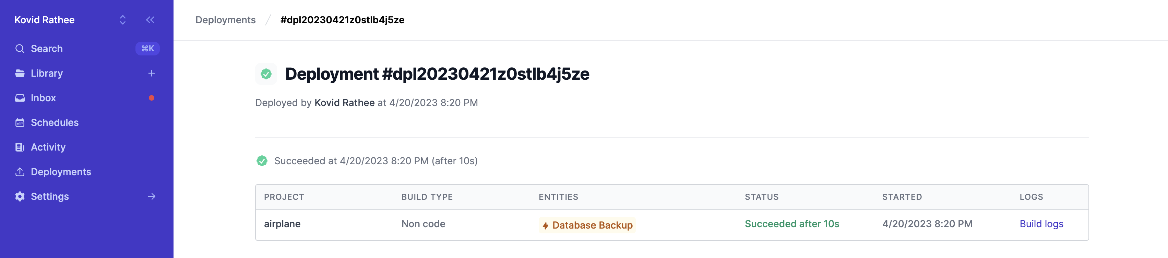The width and height of the screenshot is (1168, 258).
Task: Click the Inbox red notification dot
Action: (152, 98)
